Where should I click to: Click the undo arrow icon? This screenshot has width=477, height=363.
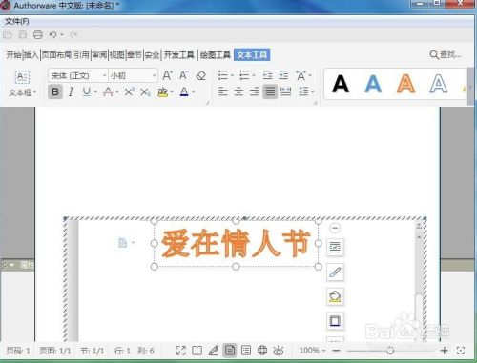(x=52, y=34)
